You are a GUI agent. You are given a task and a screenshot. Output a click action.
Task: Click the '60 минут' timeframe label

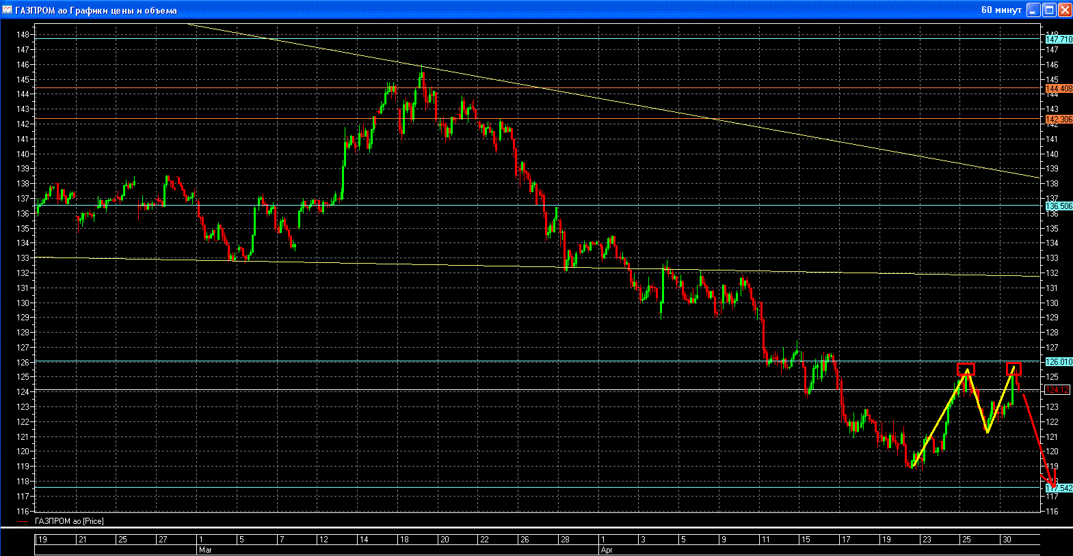tap(1001, 10)
